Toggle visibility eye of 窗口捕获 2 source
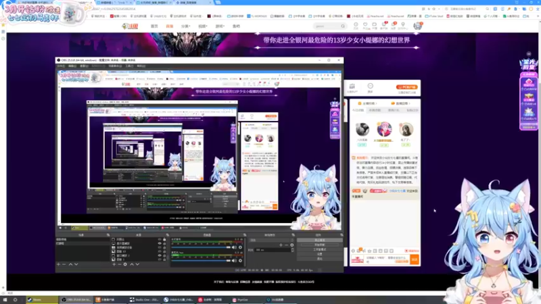 coord(160,255)
